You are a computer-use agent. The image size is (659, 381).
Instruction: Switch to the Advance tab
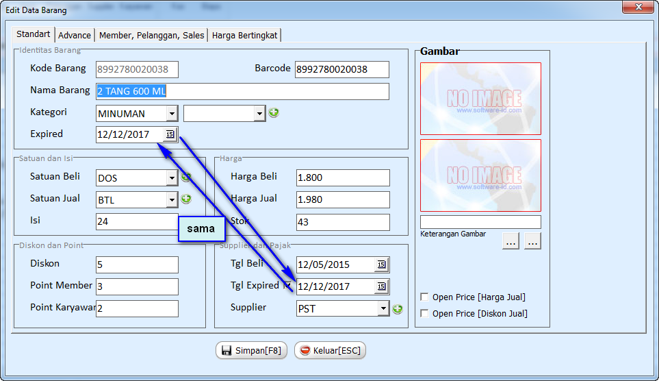(75, 35)
